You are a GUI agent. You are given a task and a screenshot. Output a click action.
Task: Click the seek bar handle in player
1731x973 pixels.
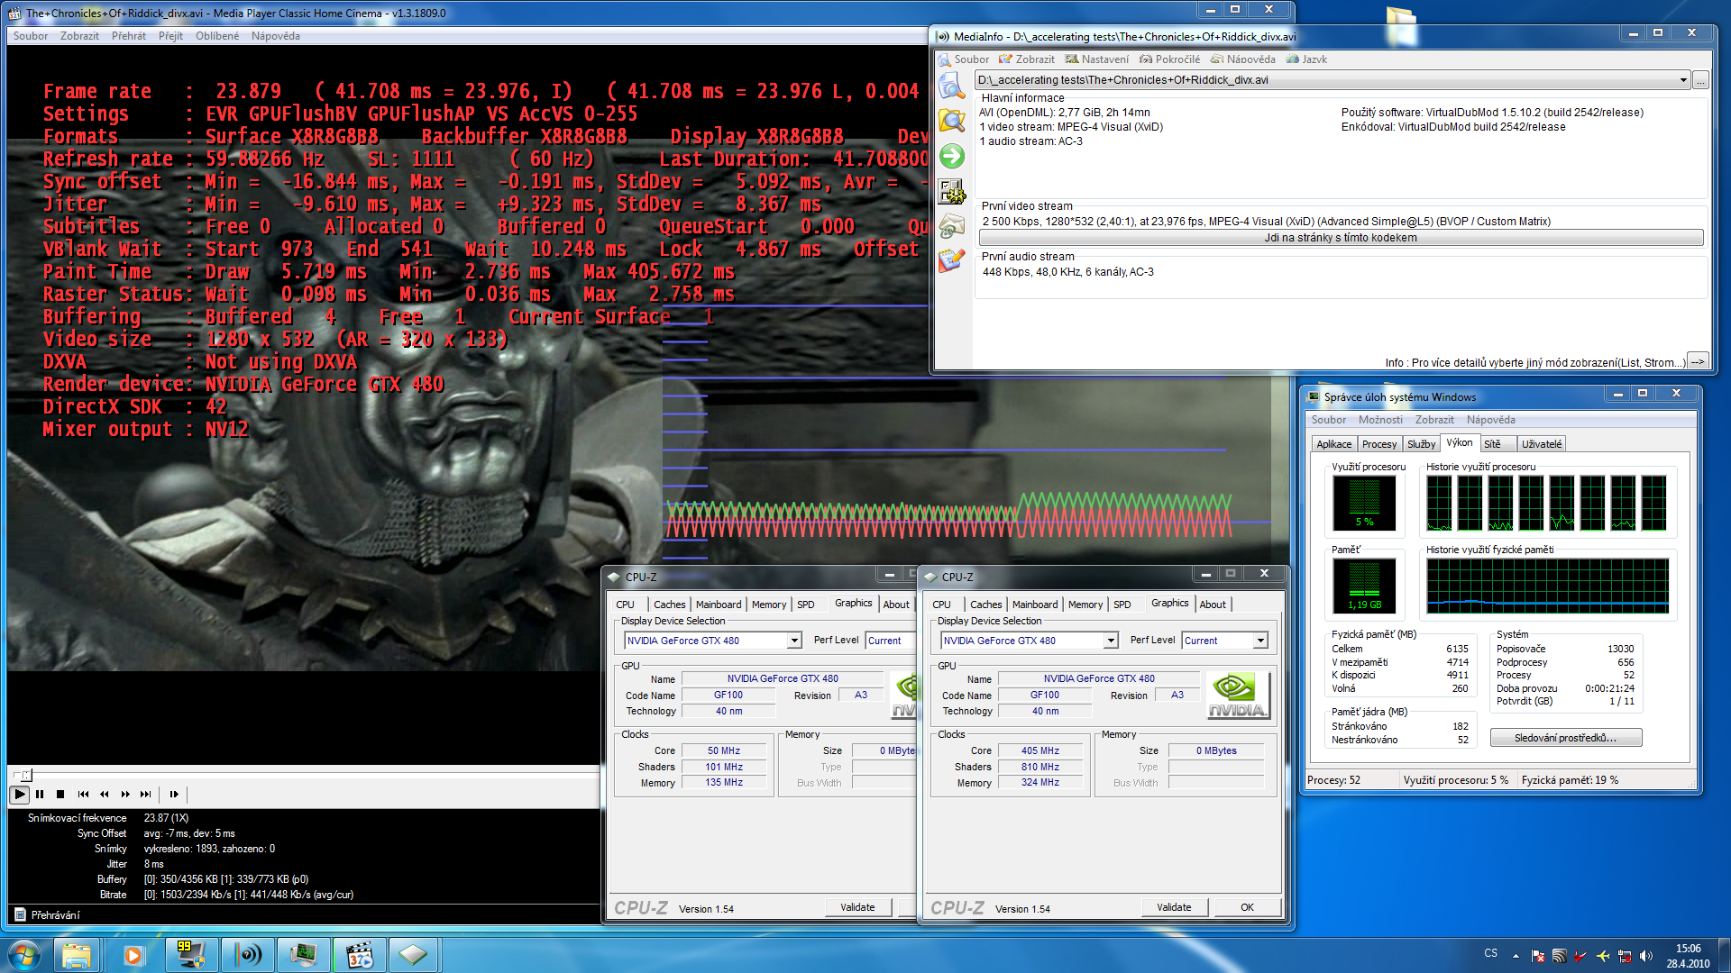[25, 775]
